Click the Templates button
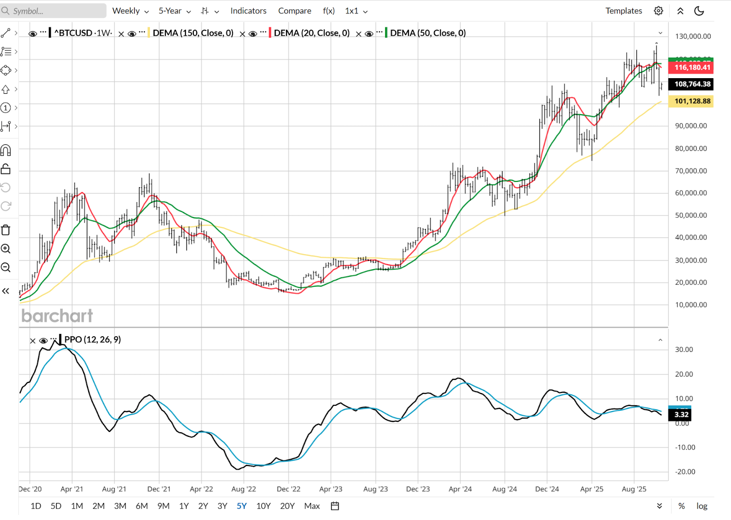 pos(624,11)
